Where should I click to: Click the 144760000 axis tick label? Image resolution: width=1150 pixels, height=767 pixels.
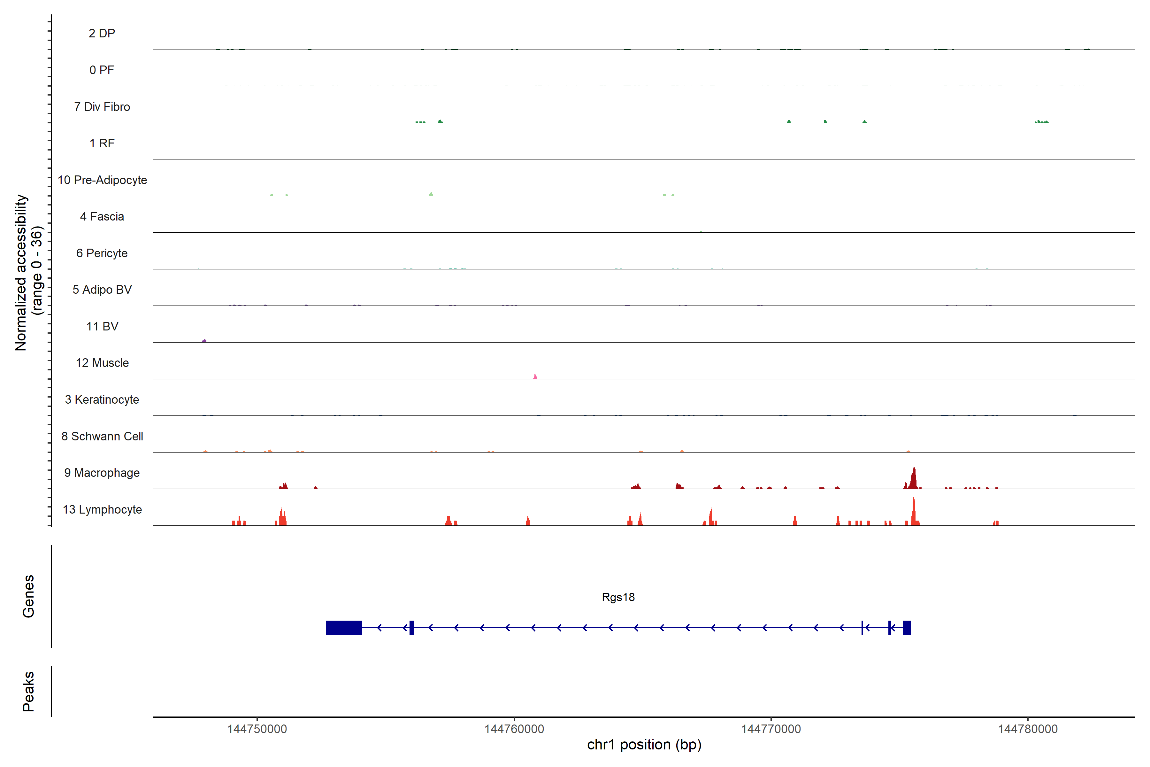click(x=514, y=729)
